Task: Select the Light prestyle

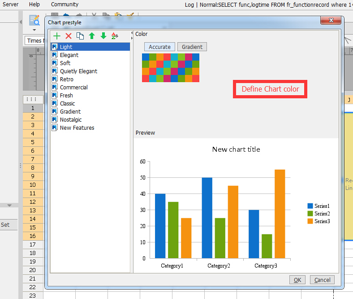Action: (90, 47)
